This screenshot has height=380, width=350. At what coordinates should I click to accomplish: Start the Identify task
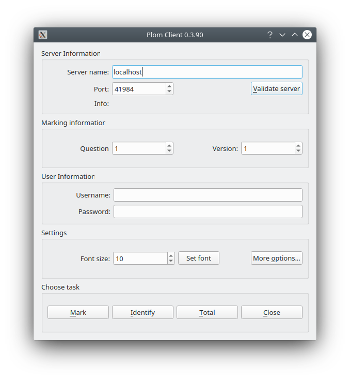142,312
